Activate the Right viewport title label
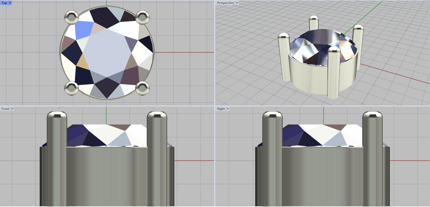430x207 pixels. 221,109
